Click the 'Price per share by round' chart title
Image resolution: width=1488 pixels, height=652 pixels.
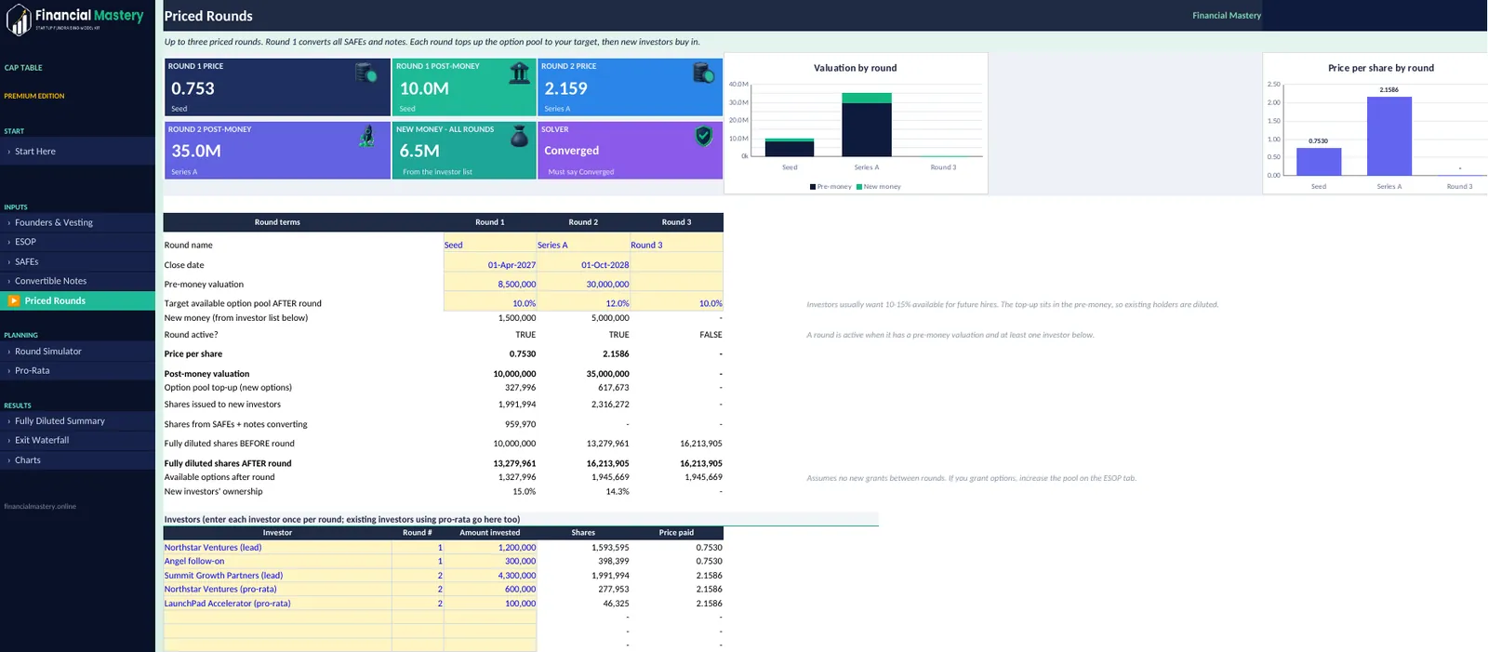point(1381,68)
